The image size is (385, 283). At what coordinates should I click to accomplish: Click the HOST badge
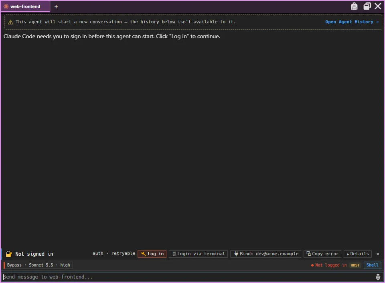click(x=355, y=265)
